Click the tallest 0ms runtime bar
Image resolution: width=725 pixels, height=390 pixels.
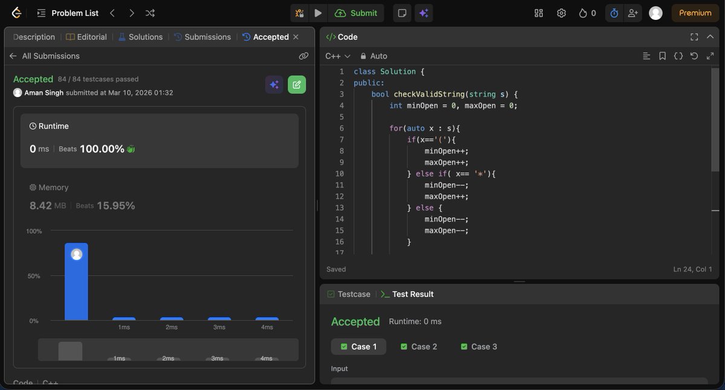76,281
